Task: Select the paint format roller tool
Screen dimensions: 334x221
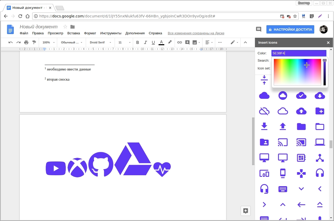Action: coord(34,42)
